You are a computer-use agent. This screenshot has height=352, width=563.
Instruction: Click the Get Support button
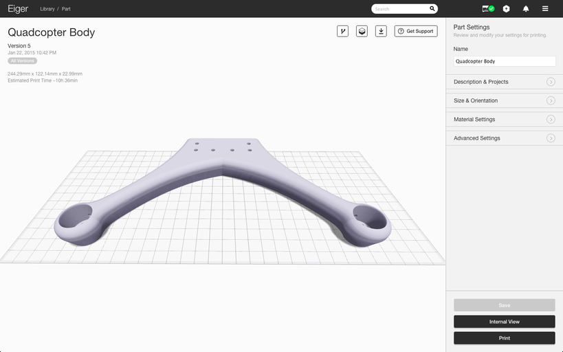(416, 31)
